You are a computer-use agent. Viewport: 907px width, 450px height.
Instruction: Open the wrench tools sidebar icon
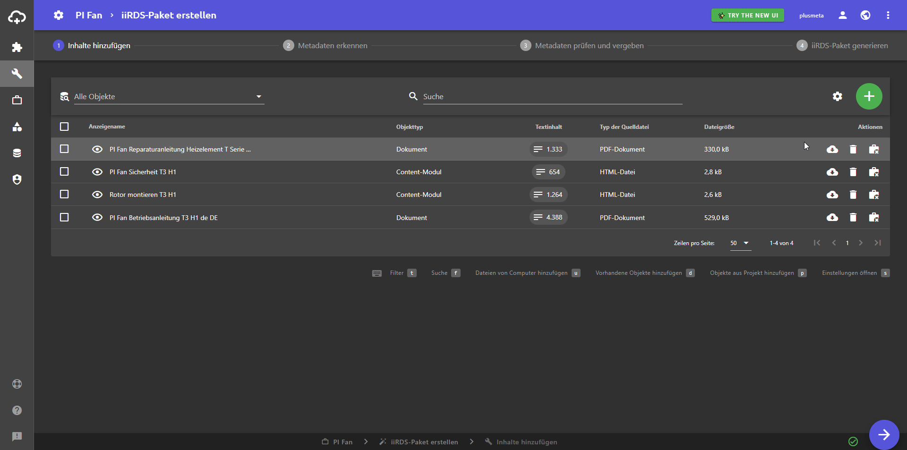point(17,74)
